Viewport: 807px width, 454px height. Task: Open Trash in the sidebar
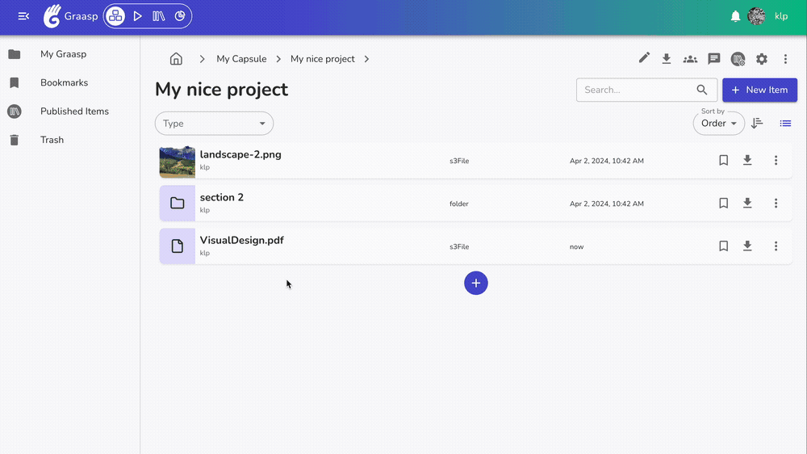tap(52, 140)
